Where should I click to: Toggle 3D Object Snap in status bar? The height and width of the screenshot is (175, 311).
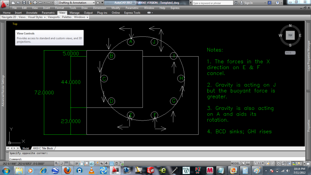(86, 163)
